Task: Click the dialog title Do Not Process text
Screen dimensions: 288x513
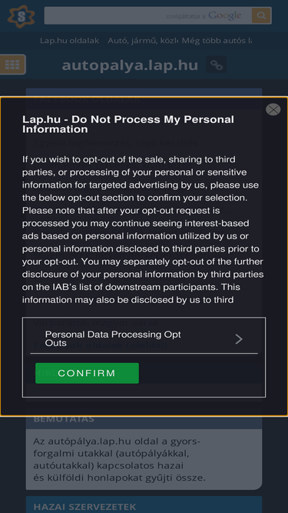Action: click(x=128, y=125)
